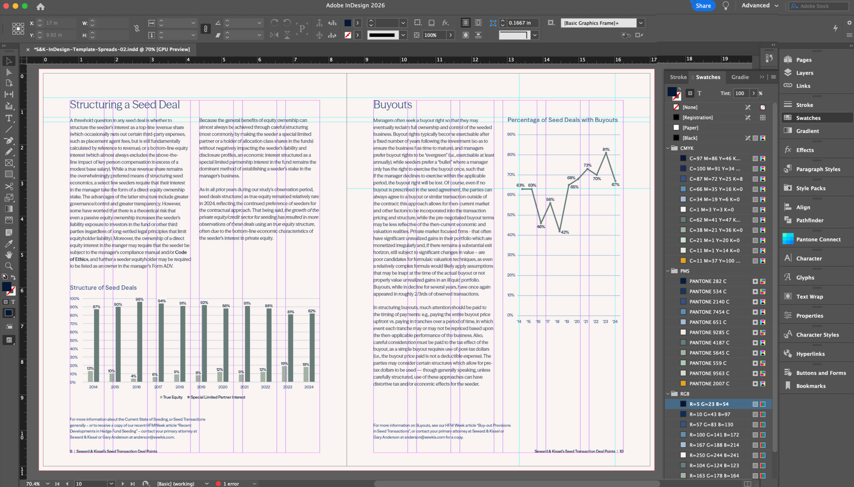This screenshot has height=487, width=854.
Task: Toggle split layout view in status bar
Action: tap(748, 484)
